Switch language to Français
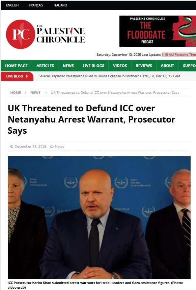The image size is (196, 290). pyautogui.click(x=36, y=5)
